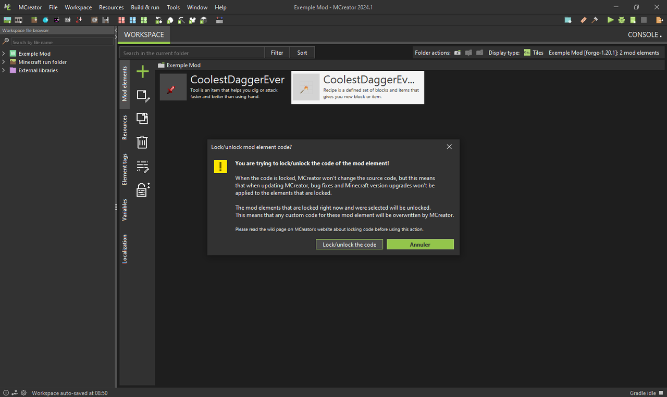Switch to the WORKSPACE tab

pos(144,34)
